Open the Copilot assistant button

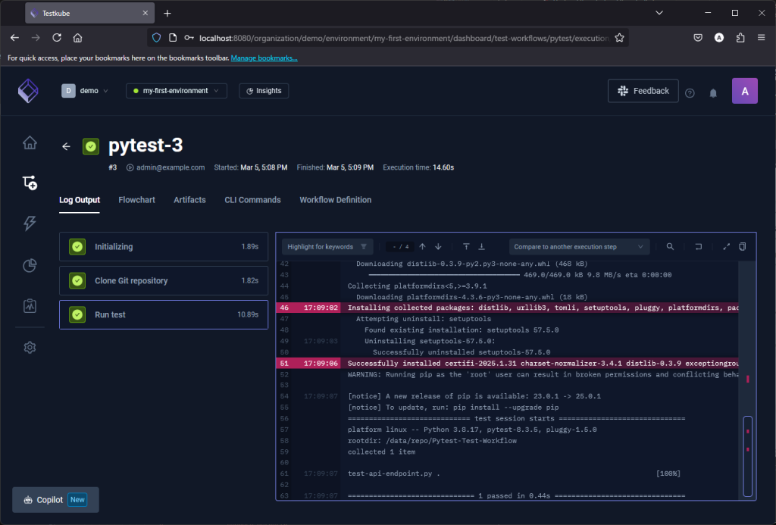[55, 500]
